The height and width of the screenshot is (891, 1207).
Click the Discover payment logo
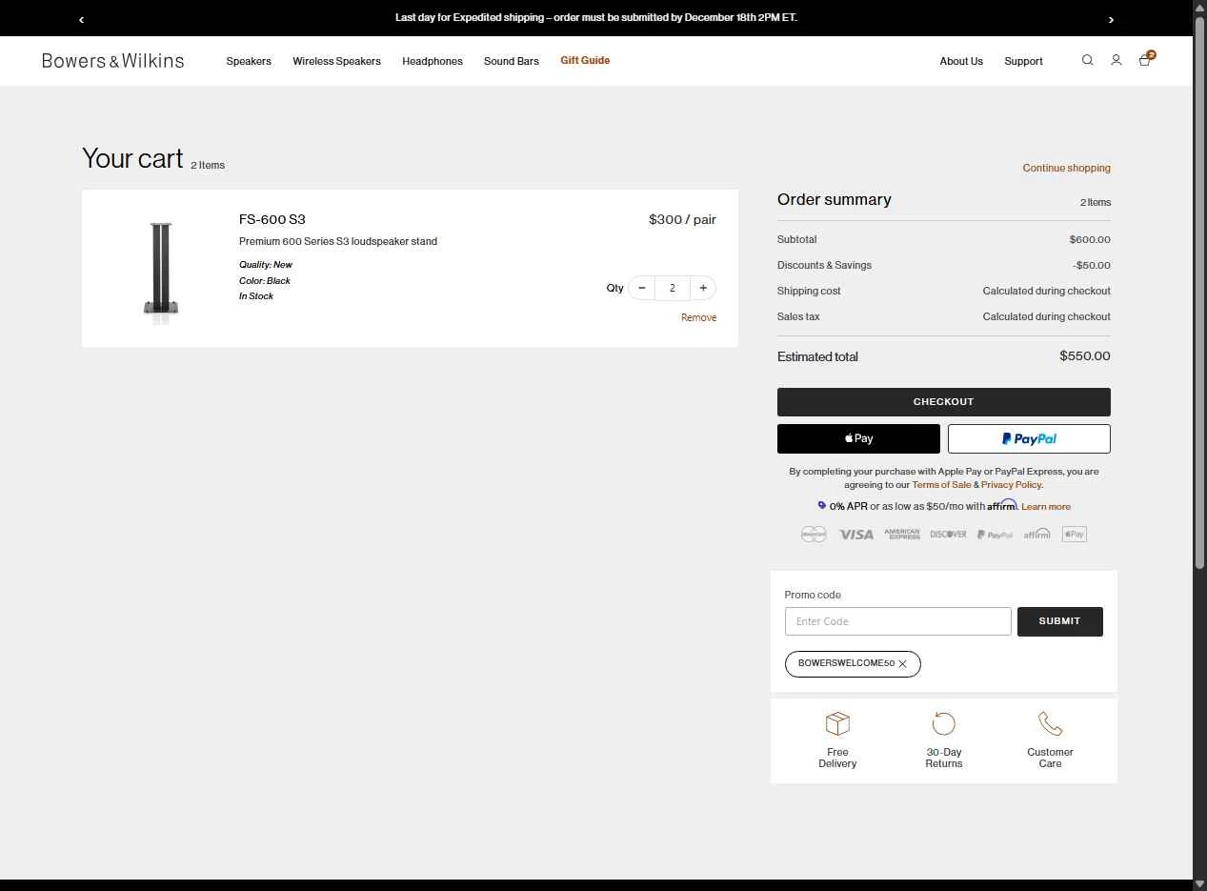click(948, 535)
